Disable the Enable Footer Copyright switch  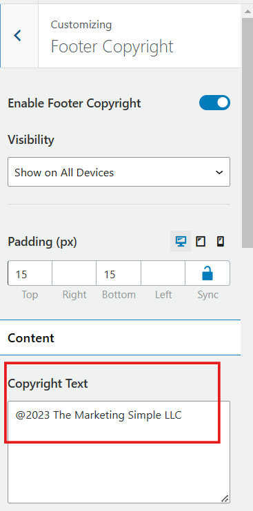214,103
